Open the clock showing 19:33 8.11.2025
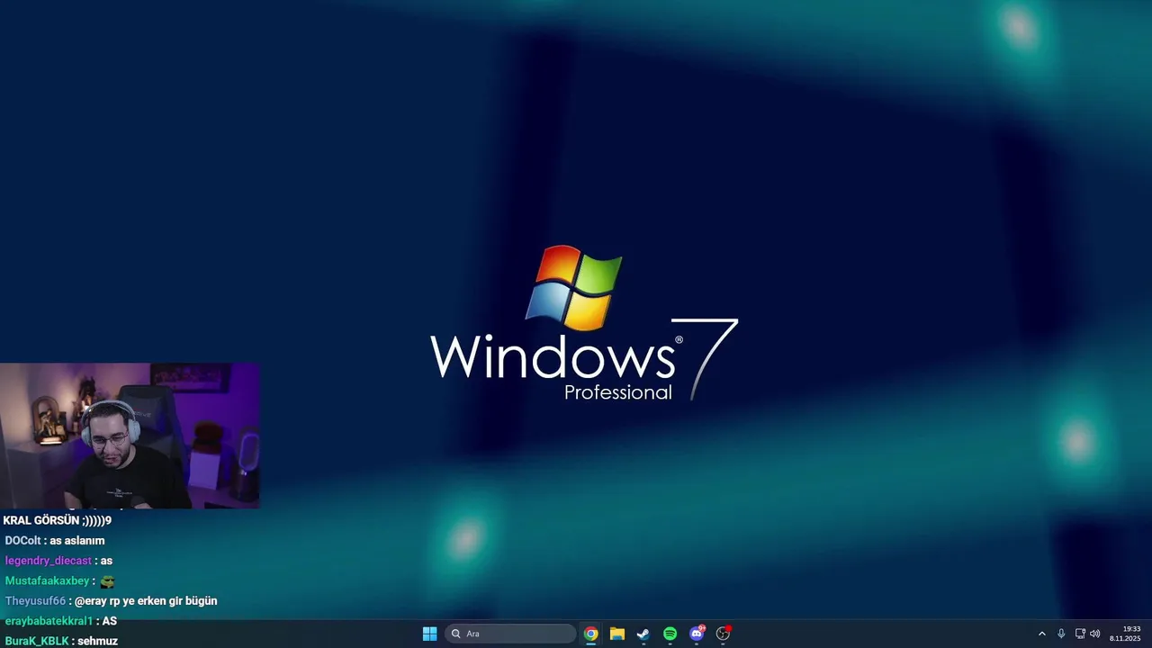The height and width of the screenshot is (648, 1152). pos(1125,634)
